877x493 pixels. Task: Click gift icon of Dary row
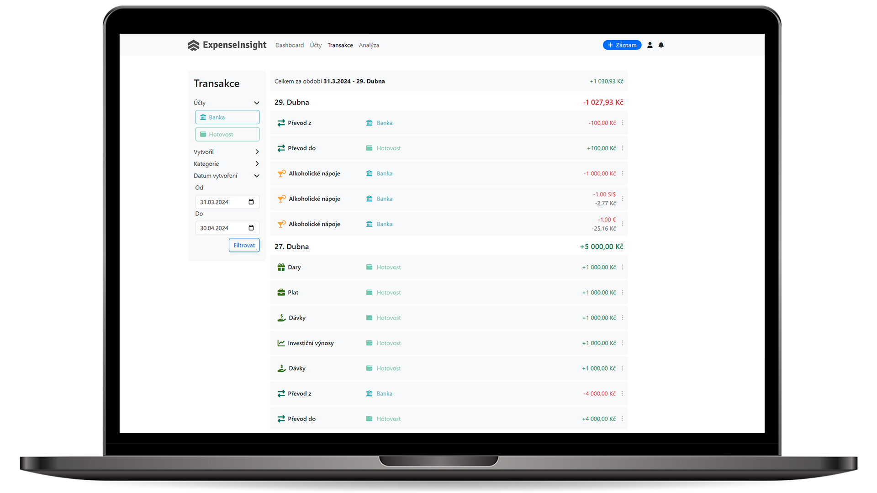point(281,267)
